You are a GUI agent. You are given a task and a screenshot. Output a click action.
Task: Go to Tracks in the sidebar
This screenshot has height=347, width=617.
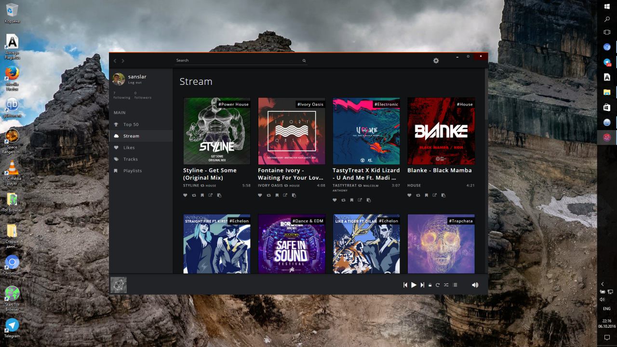point(141,159)
